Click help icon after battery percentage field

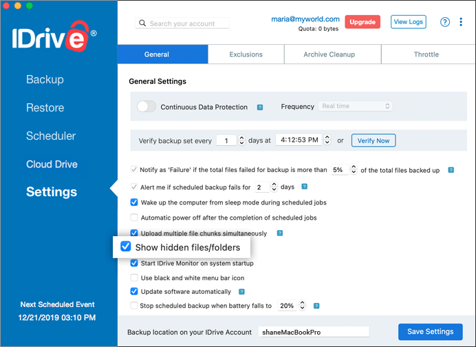316,306
